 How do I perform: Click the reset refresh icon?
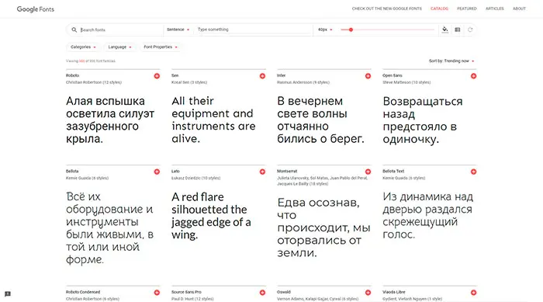pyautogui.click(x=470, y=30)
